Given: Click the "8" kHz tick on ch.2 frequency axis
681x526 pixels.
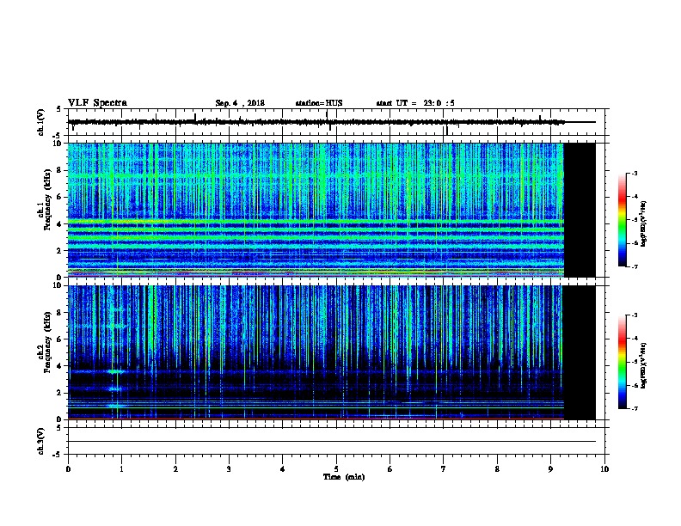Looking at the screenshot, I should click(60, 313).
